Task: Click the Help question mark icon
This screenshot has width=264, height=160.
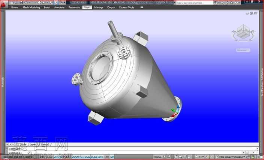Action: (237, 3)
